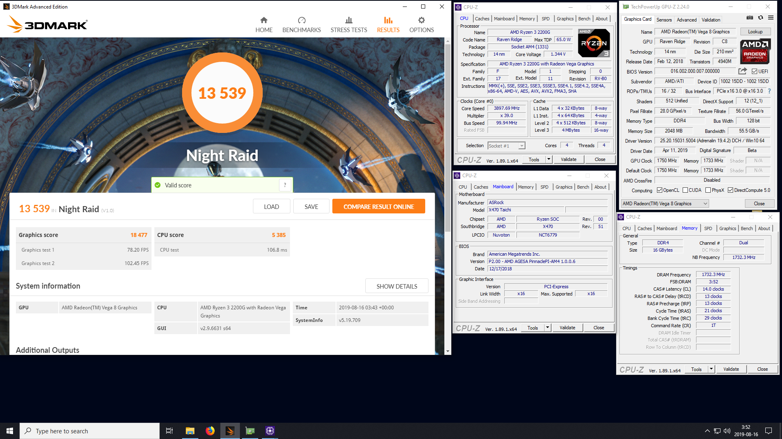Open File Explorer from the taskbar

pyautogui.click(x=190, y=431)
